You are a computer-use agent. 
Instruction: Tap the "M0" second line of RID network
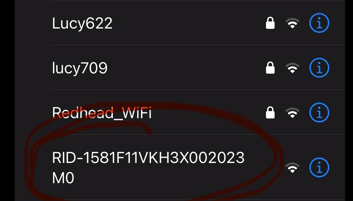(63, 178)
